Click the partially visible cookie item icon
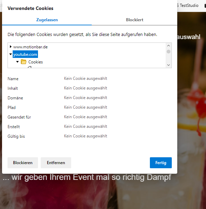Screen dimensions: 206x209 29,67
